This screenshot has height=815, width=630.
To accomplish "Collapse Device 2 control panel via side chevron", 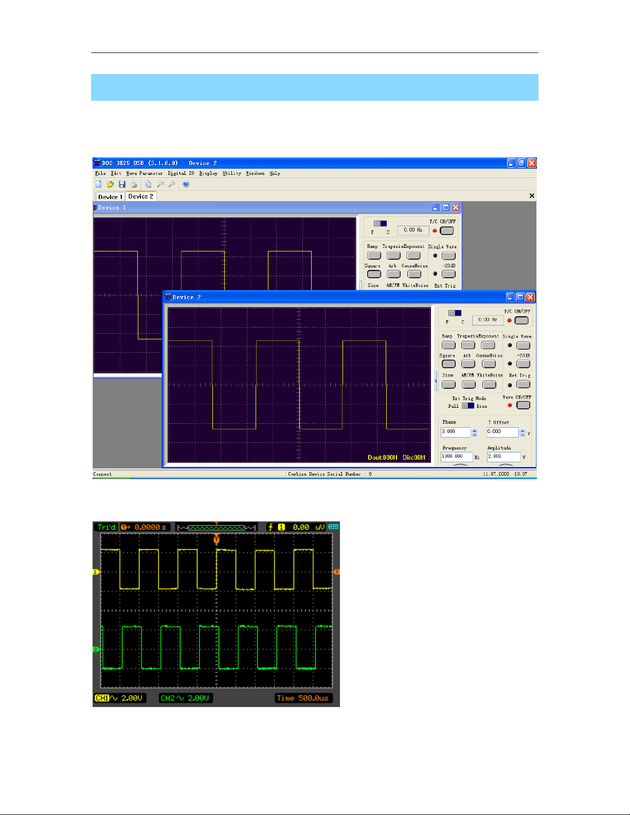I will 436,382.
